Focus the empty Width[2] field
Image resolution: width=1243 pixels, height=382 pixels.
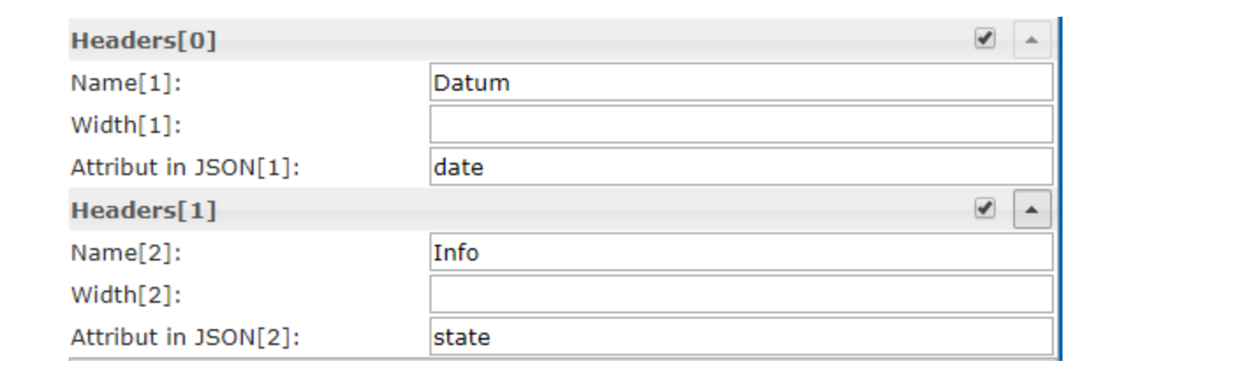coord(741,295)
